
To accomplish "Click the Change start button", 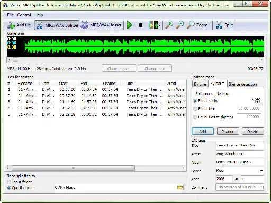I will (119, 68).
